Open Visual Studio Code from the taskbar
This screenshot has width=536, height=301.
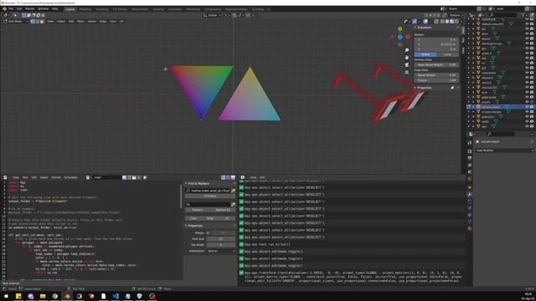[x=116, y=296]
